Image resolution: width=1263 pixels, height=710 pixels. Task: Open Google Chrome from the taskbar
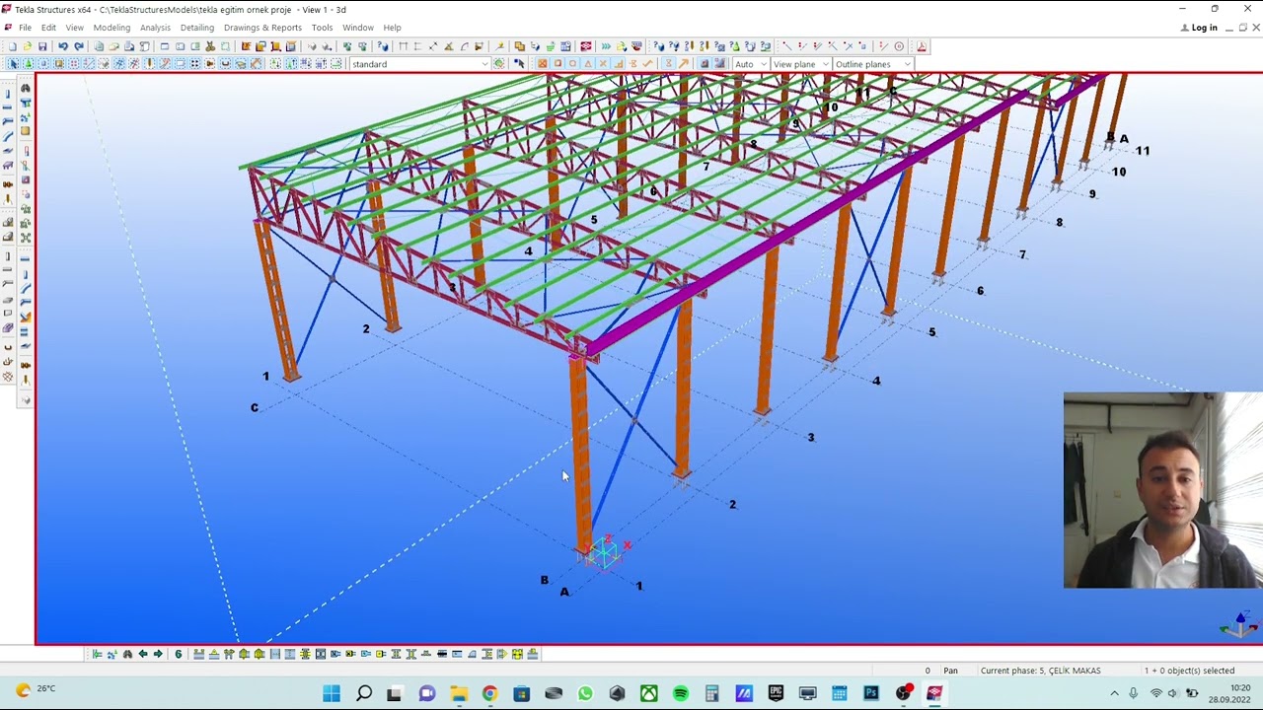tap(489, 693)
